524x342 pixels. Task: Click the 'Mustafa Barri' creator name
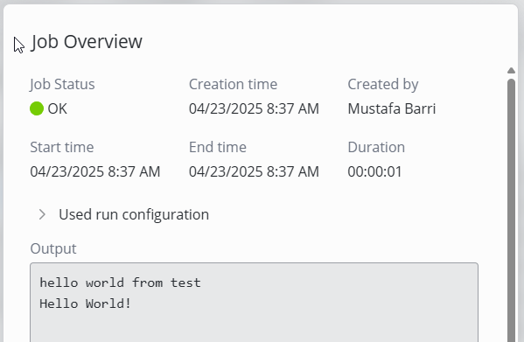[392, 108]
